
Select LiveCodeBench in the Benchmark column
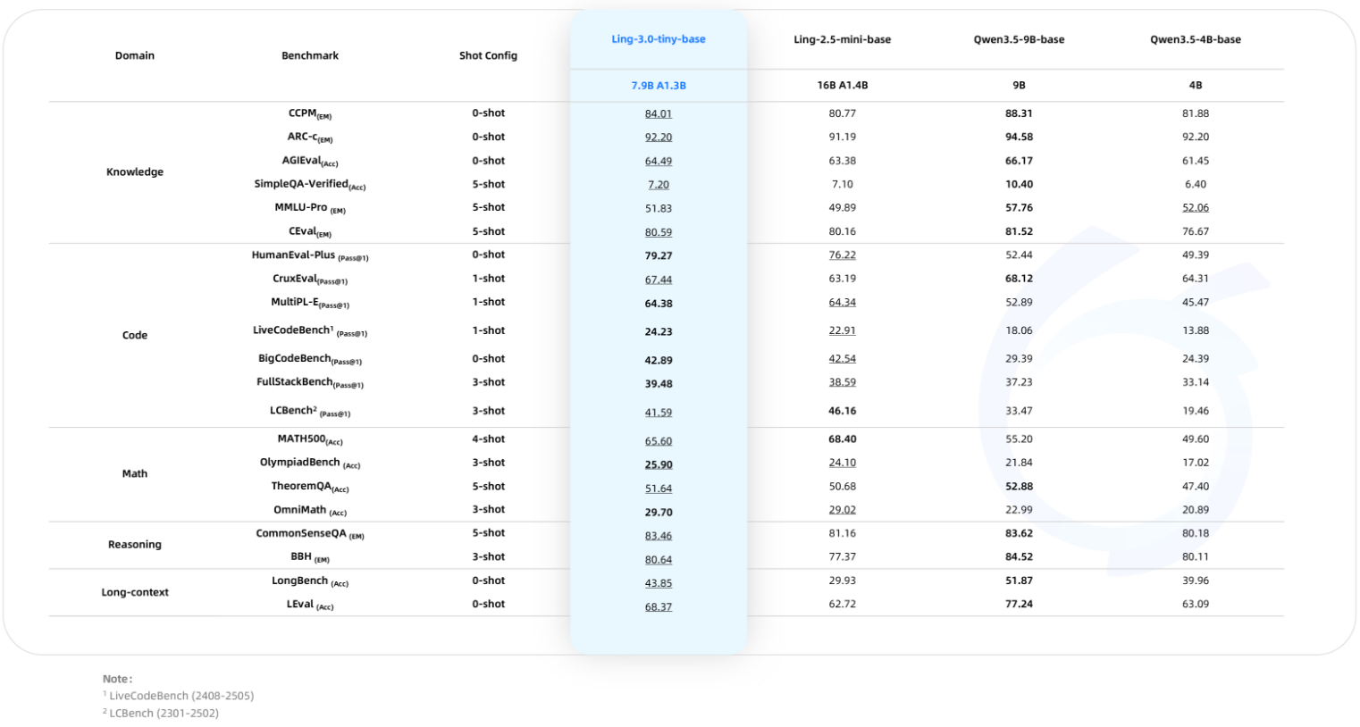[310, 330]
